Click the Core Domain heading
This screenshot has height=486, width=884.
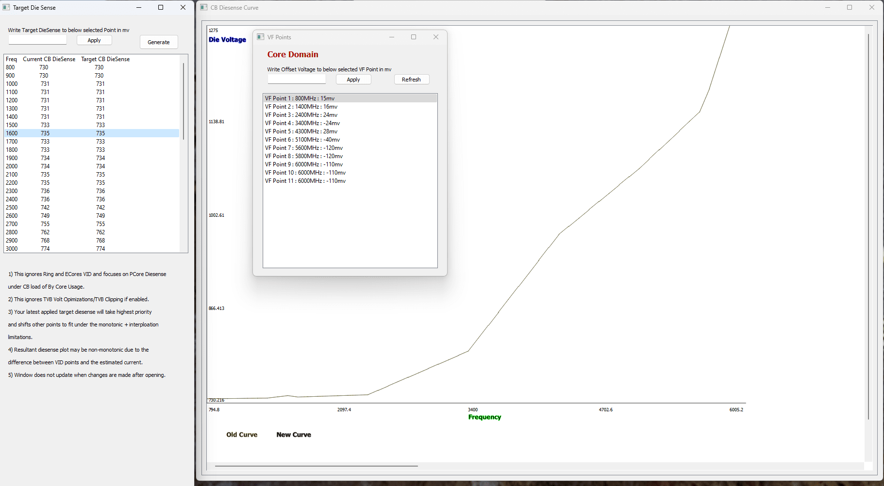coord(293,54)
